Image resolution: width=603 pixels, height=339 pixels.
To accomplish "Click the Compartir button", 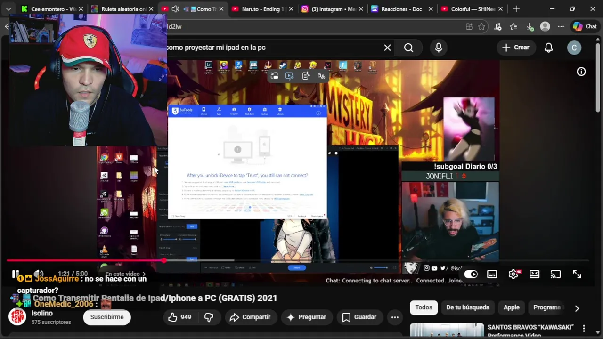I will 250,317.
